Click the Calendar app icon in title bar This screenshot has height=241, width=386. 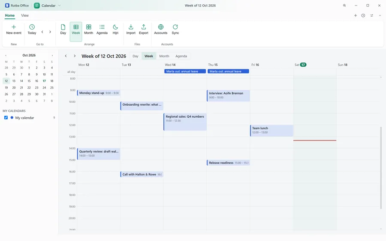coord(37,6)
